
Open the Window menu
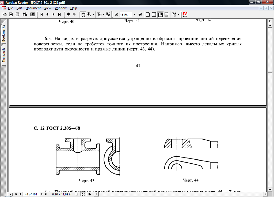click(61, 8)
